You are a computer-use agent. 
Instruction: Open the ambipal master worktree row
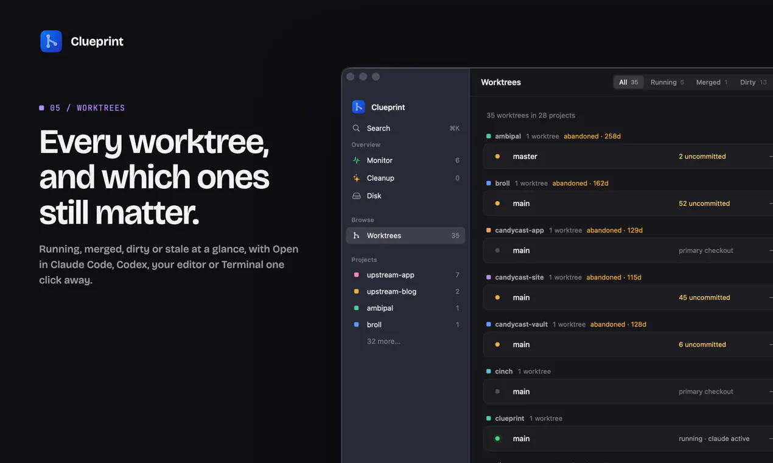[x=628, y=157]
